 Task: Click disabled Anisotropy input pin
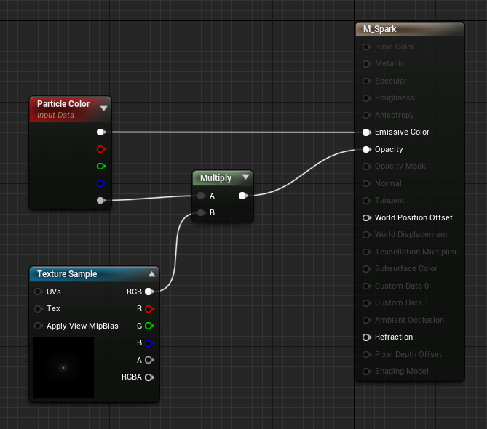pyautogui.click(x=367, y=115)
